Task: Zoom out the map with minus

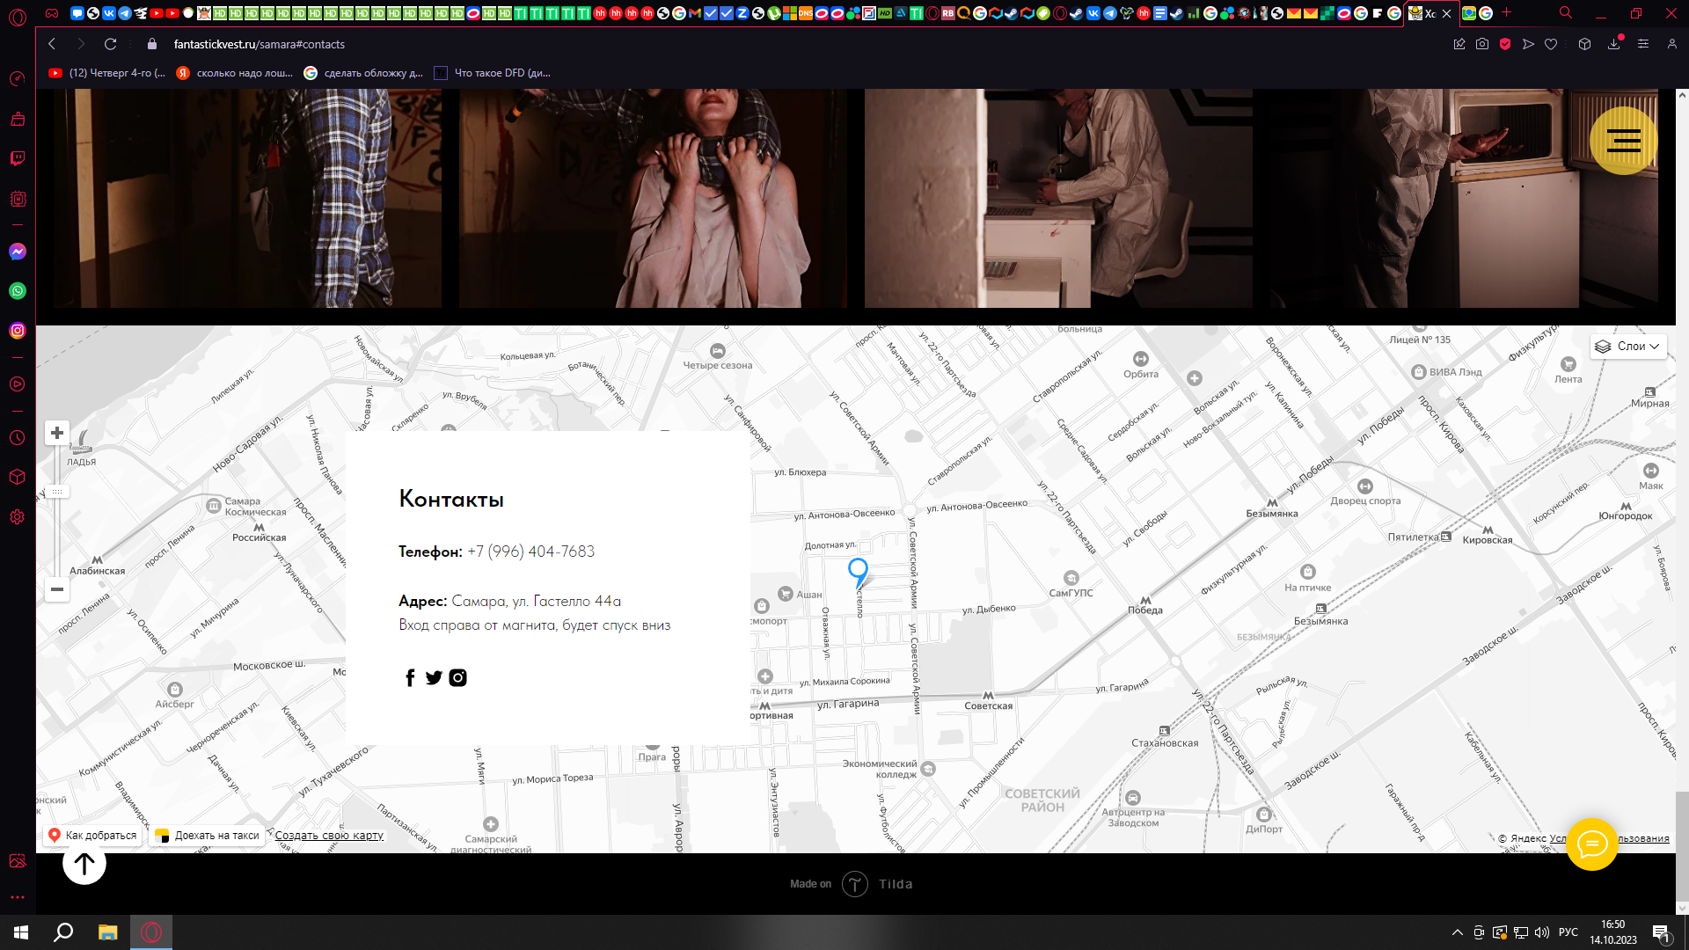Action: click(57, 589)
